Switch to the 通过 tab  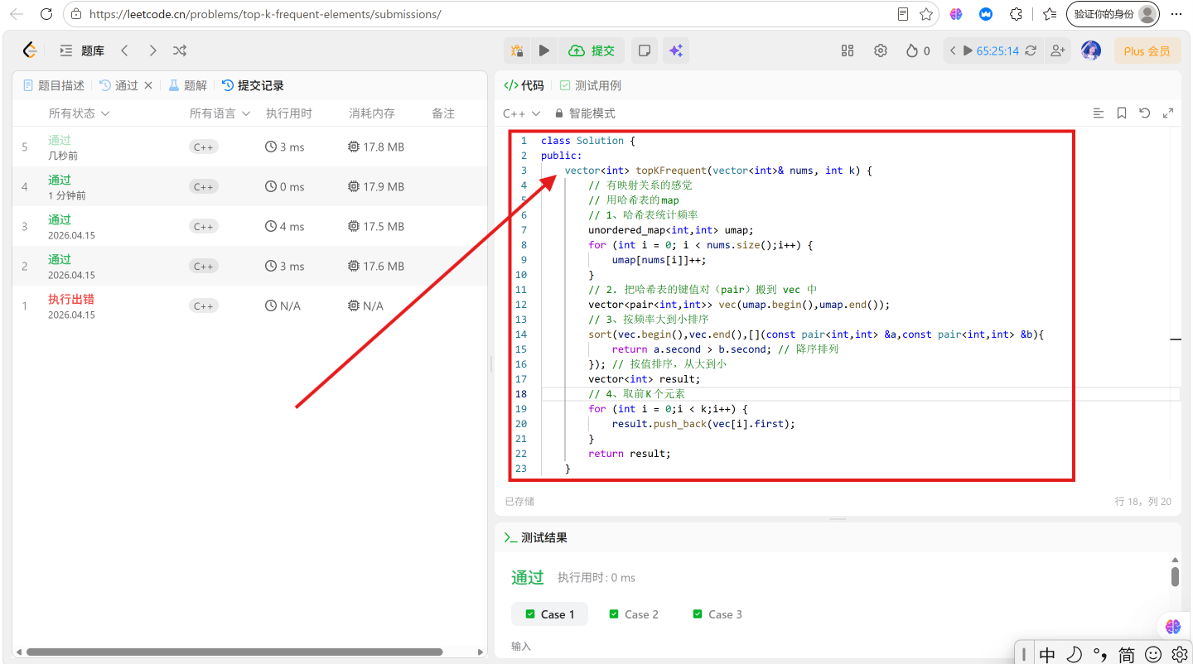118,85
